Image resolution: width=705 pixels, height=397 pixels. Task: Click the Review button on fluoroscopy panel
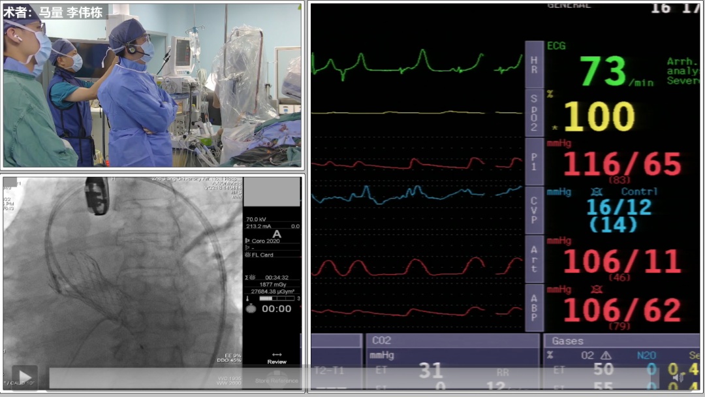pyautogui.click(x=277, y=358)
